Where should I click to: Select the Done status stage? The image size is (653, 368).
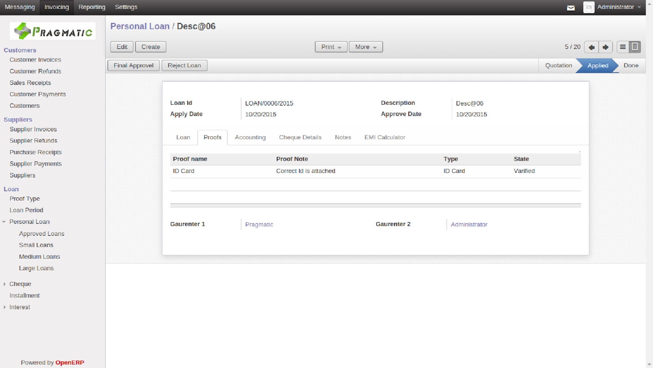pyautogui.click(x=631, y=65)
